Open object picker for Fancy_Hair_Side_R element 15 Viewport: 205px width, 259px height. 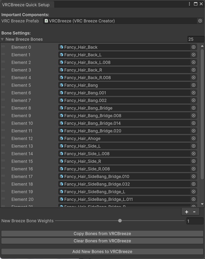194,161
